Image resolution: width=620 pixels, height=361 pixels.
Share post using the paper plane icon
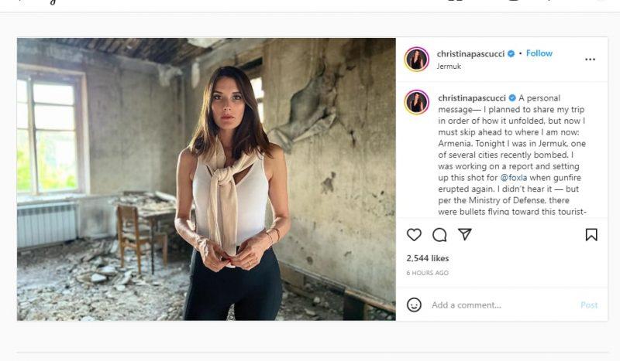464,234
